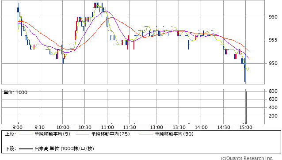
Task: Click the 単純移動平均(50) legend entry
Action: click(x=174, y=134)
